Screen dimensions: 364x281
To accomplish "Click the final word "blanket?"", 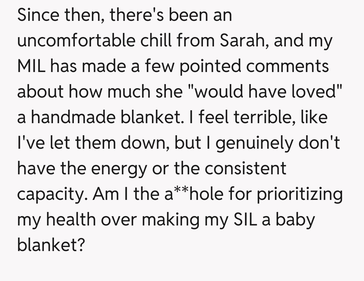I will [x=51, y=245].
